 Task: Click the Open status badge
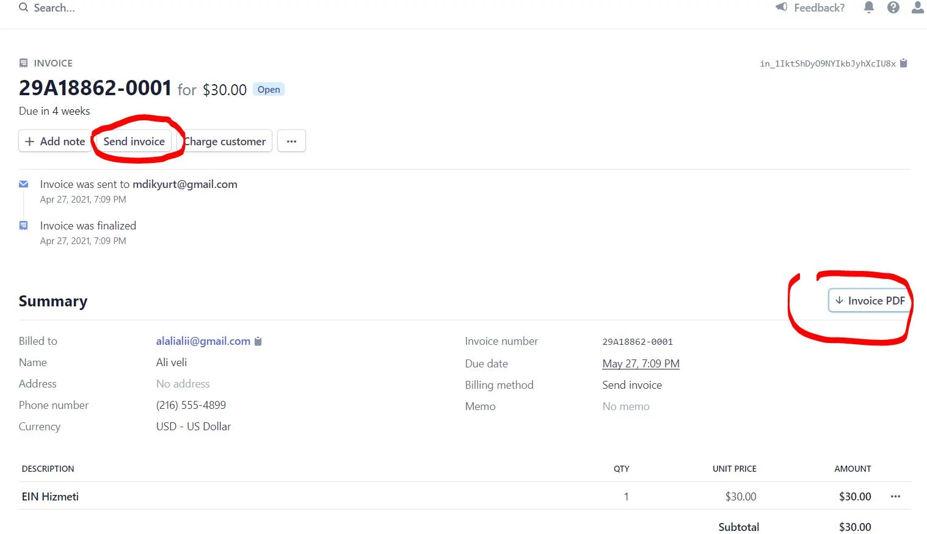click(x=269, y=90)
